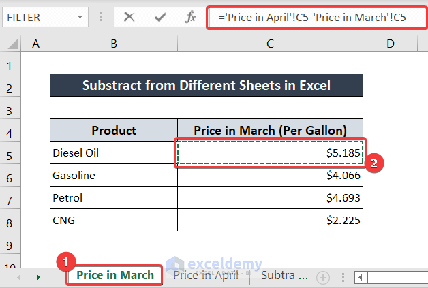Click the Name Box showing FILTER
This screenshot has height=288, width=428.
pos(37,17)
